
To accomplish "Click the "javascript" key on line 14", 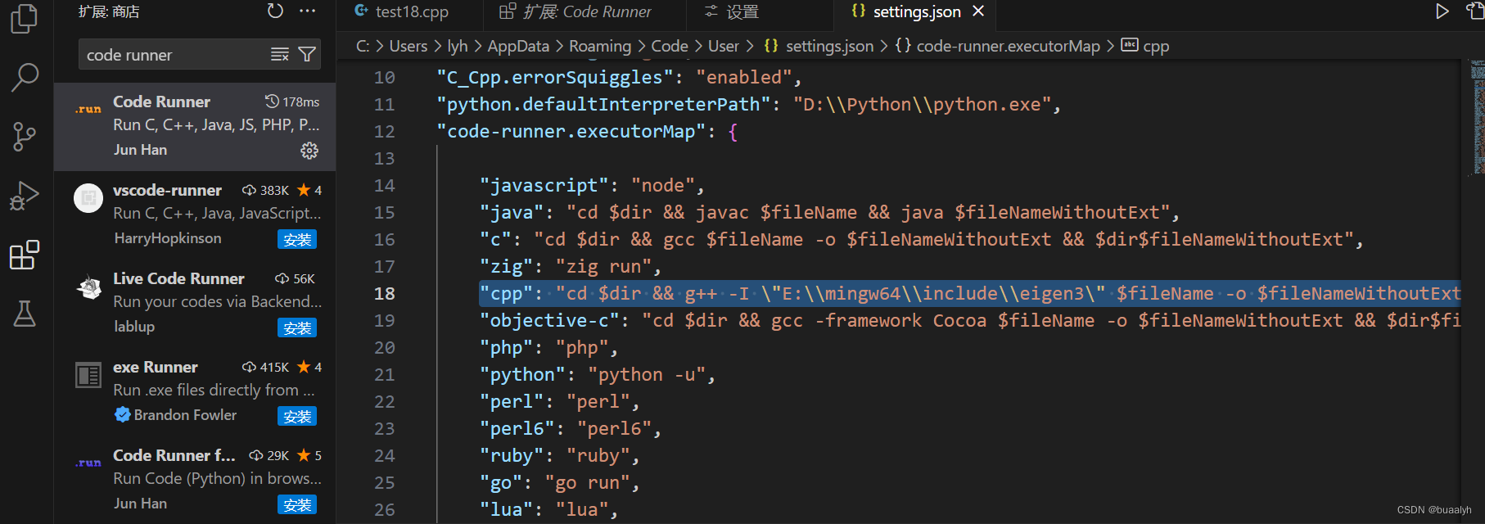I will [x=544, y=185].
